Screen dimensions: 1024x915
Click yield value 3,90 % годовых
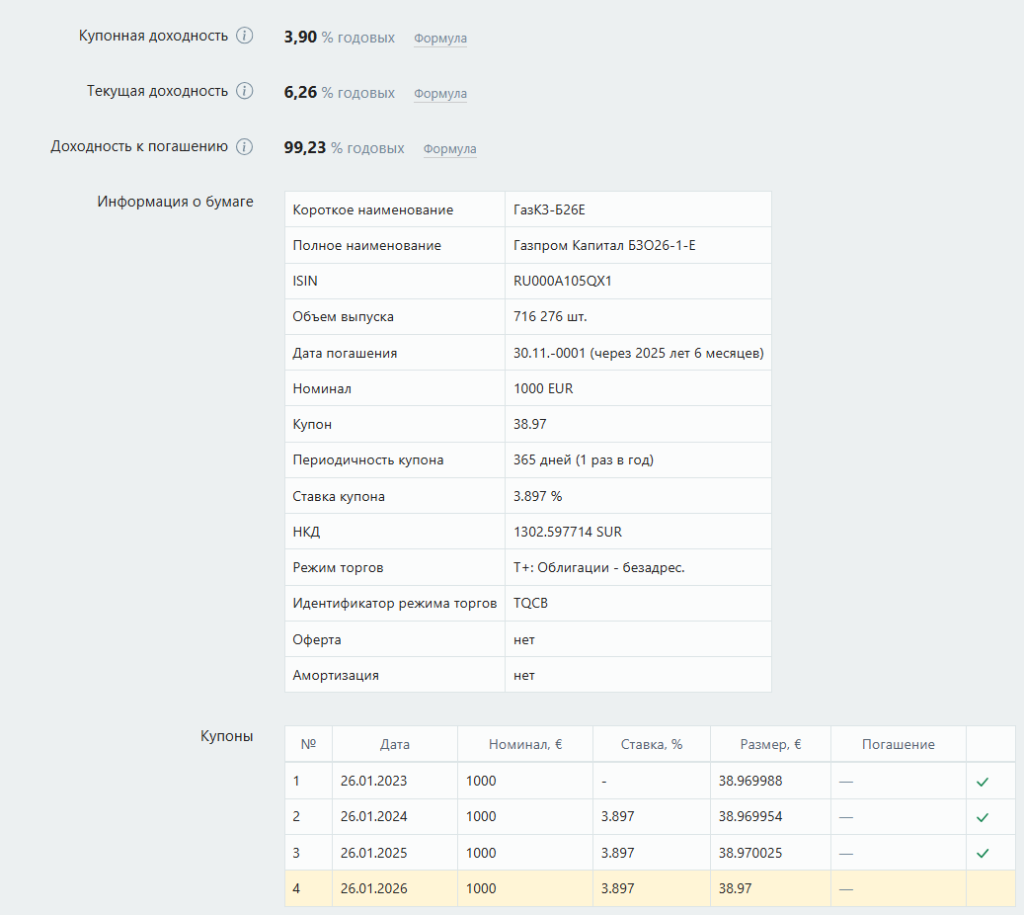340,38
